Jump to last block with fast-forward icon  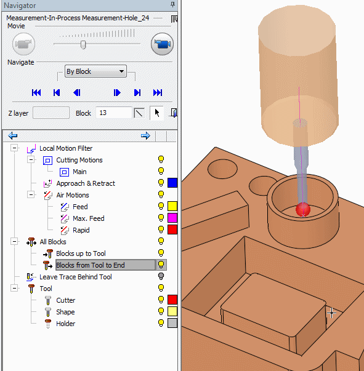pos(158,92)
